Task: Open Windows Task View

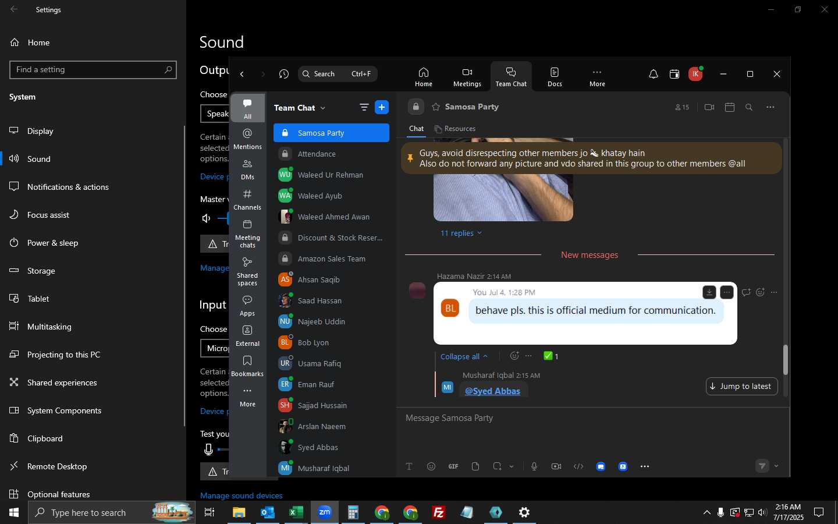Action: coord(210,512)
